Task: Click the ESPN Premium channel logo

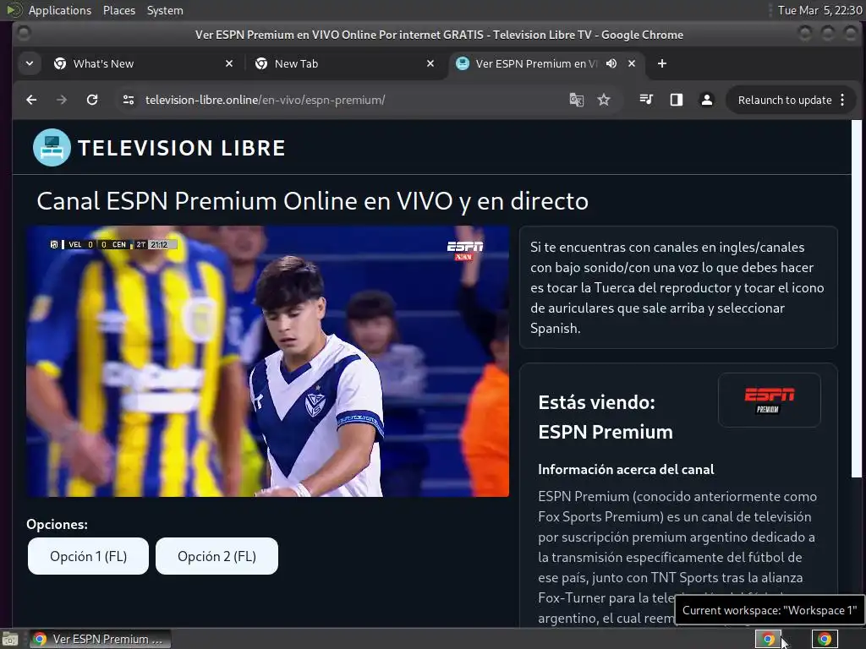Action: pyautogui.click(x=770, y=400)
